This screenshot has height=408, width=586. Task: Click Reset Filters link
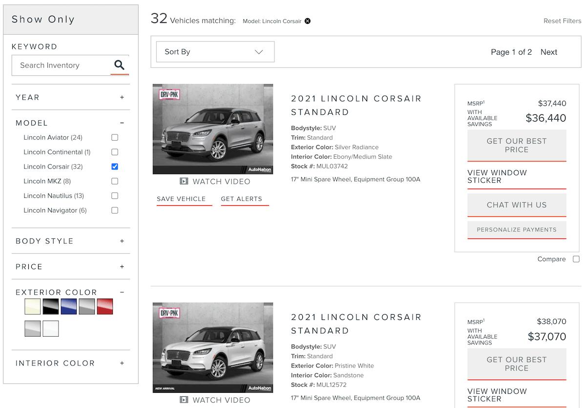563,21
